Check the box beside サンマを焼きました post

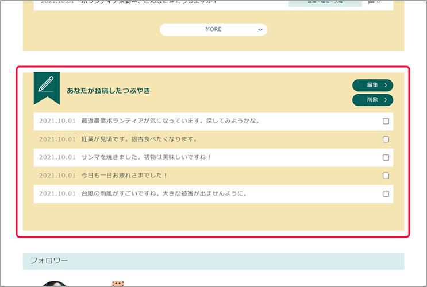tap(386, 157)
